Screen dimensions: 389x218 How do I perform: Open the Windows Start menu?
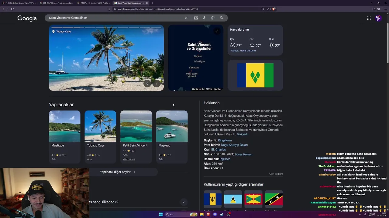pyautogui.click(x=161, y=214)
